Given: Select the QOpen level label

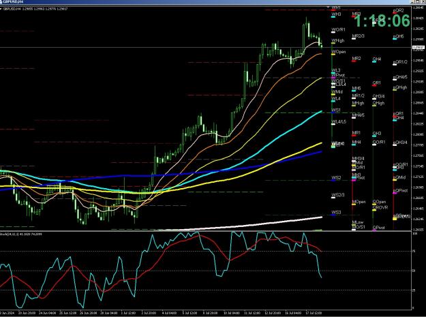Looking at the screenshot, I should pos(379,202).
